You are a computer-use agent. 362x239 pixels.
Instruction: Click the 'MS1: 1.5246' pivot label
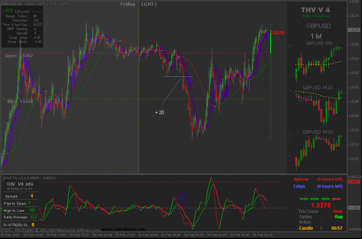(20, 101)
